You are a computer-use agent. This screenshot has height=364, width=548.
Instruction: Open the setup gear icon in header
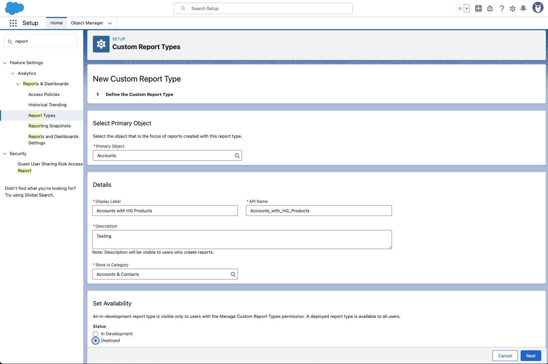(513, 9)
